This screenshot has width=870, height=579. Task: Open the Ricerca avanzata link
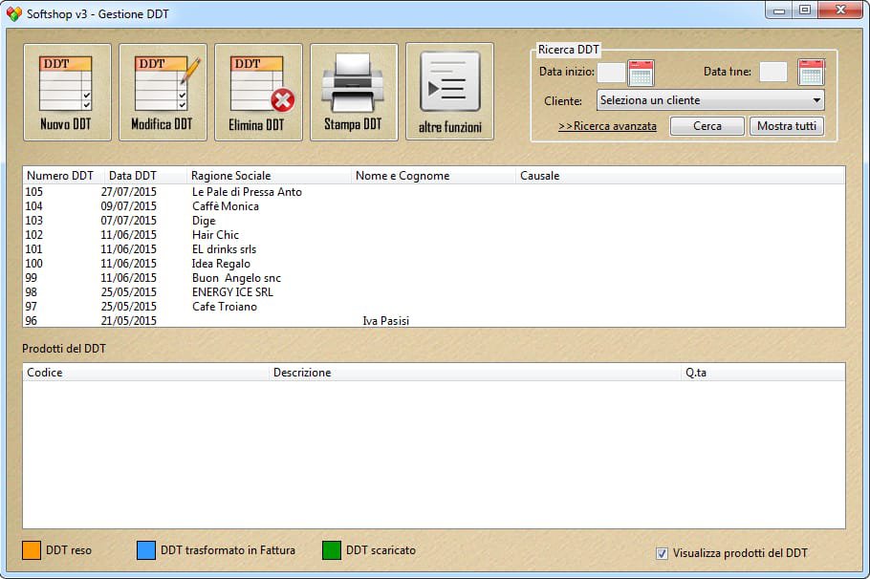(x=607, y=126)
